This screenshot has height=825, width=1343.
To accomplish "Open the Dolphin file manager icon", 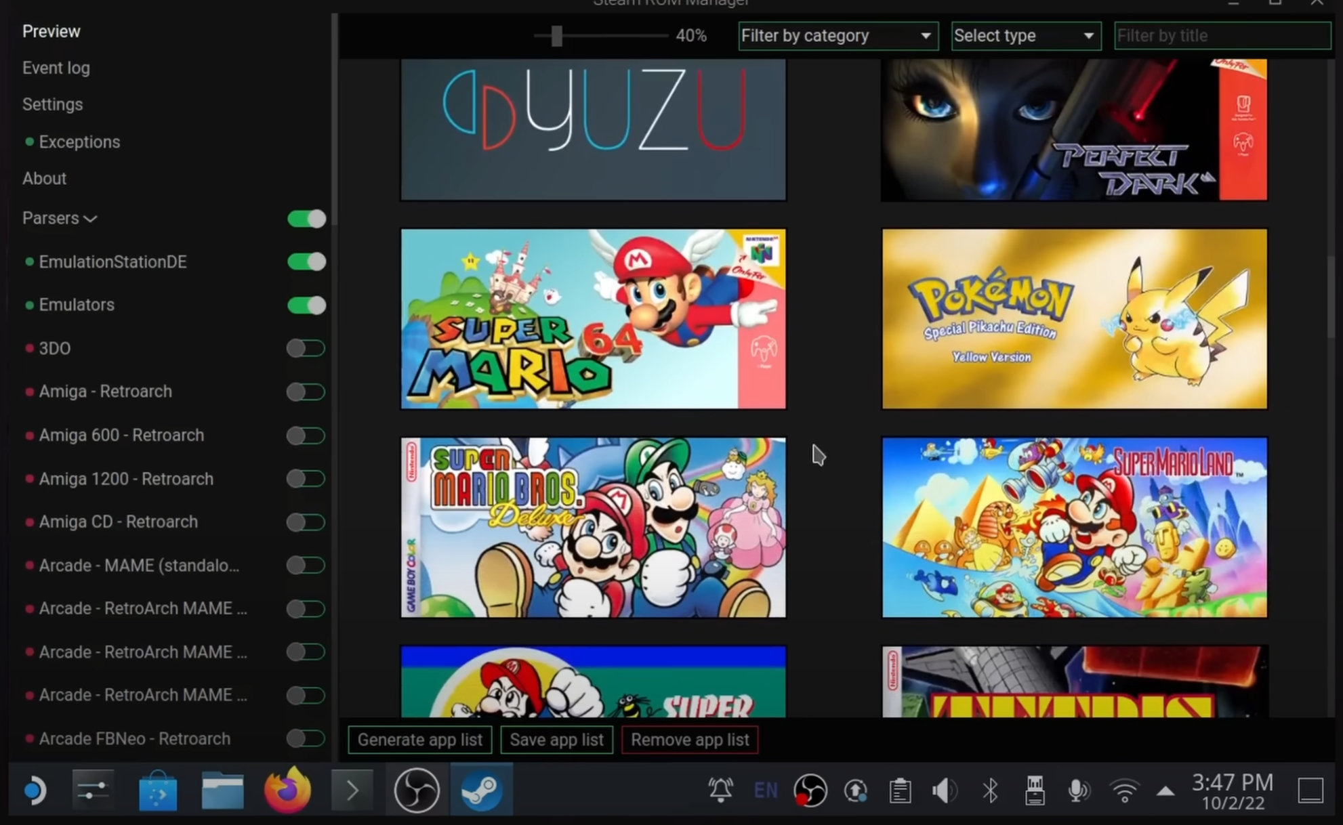I will [x=222, y=790].
